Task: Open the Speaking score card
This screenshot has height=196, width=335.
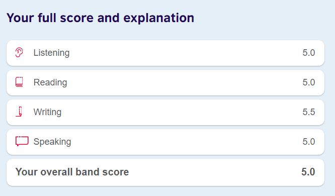Action: point(165,142)
